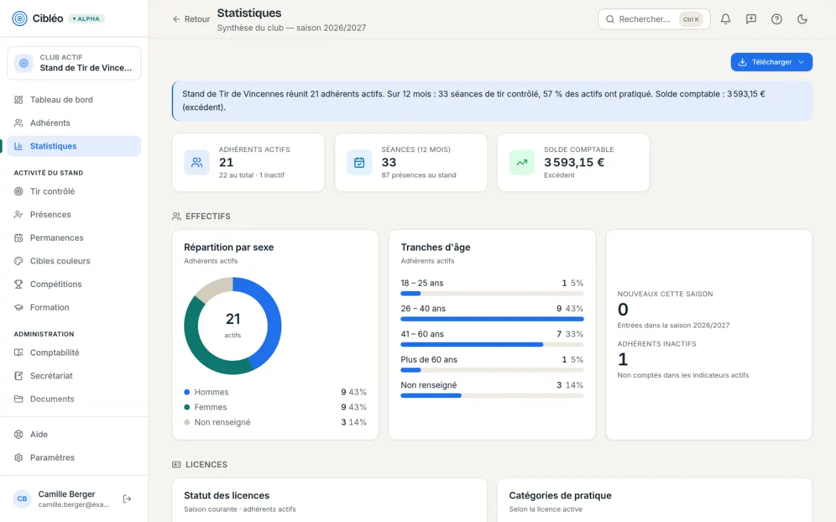The width and height of the screenshot is (836, 522).
Task: Go to Tir contrôlé page
Action: (x=74, y=191)
